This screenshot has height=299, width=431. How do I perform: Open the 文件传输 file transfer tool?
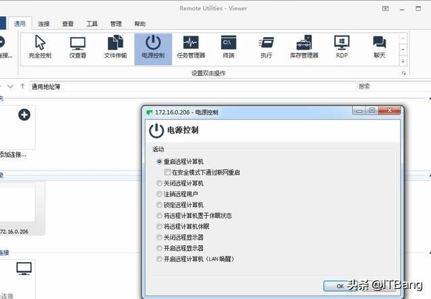(115, 47)
